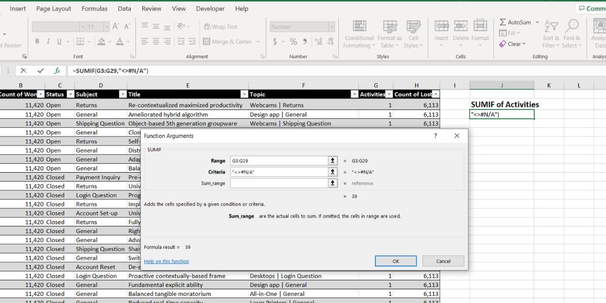The width and height of the screenshot is (606, 303).
Task: Toggle bold formatting in the Font group
Action: [x=37, y=41]
